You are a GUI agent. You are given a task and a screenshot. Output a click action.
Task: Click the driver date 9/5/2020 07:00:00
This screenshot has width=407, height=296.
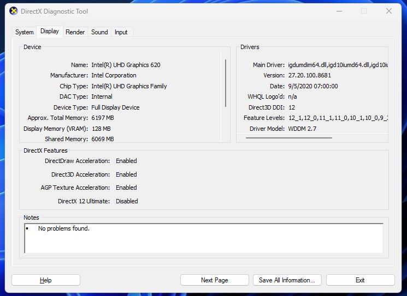pos(313,86)
